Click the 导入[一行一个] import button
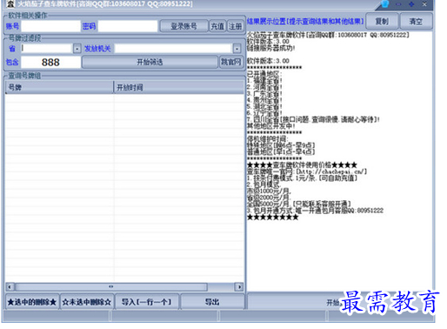The height and width of the screenshot is (329, 447). [x=147, y=302]
